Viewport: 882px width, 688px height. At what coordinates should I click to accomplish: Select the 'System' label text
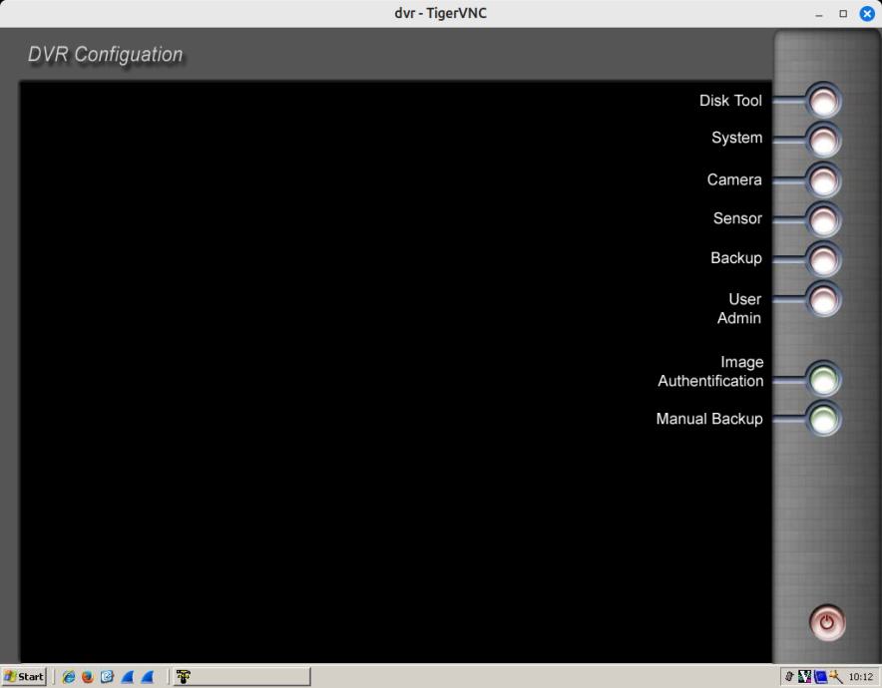(737, 138)
